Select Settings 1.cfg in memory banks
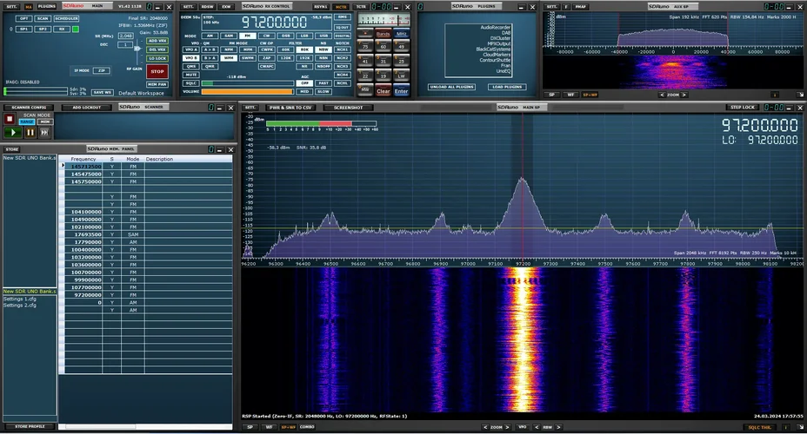Viewport: 807px width, 434px height. (20, 299)
